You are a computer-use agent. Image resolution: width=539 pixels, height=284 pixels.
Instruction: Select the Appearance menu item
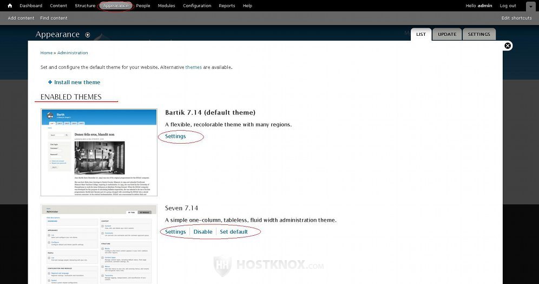tap(116, 5)
